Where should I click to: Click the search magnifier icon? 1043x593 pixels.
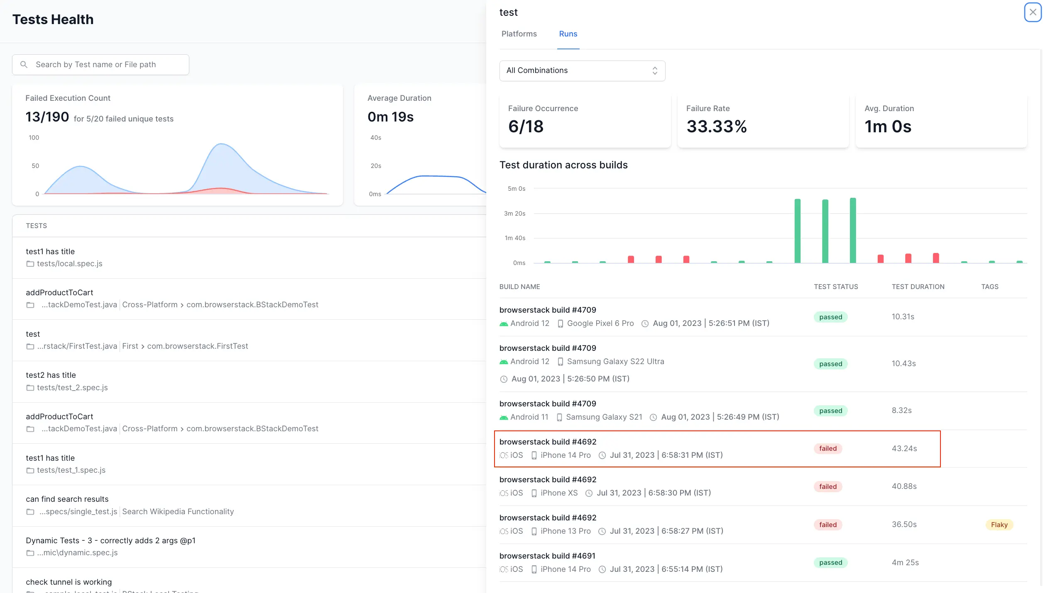(x=24, y=65)
